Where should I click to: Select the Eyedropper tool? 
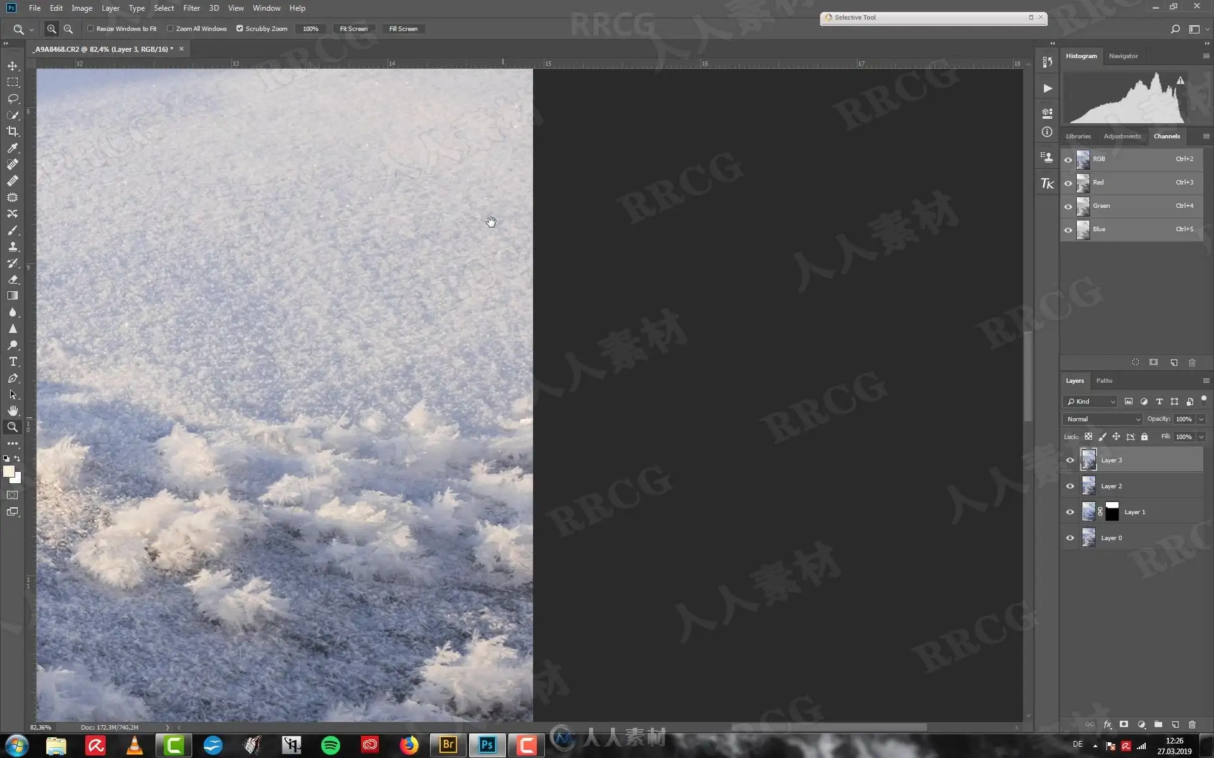point(13,148)
